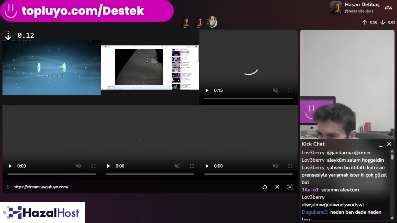Click the download arrow next to 0.12

(8, 36)
